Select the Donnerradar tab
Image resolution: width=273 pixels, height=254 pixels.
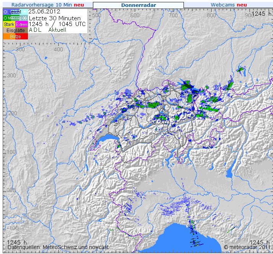pos(138,5)
